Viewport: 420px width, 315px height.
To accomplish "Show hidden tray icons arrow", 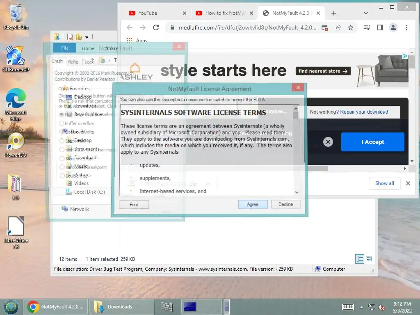I will [x=361, y=307].
